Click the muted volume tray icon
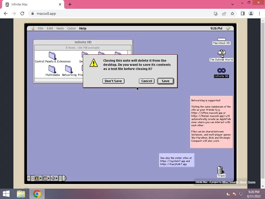Screen dimensions: 265x199 click(x=228, y=194)
